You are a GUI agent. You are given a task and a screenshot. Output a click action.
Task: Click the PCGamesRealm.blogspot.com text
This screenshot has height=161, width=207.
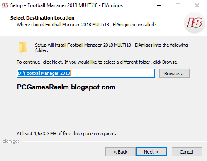pyautogui.click(x=66, y=87)
